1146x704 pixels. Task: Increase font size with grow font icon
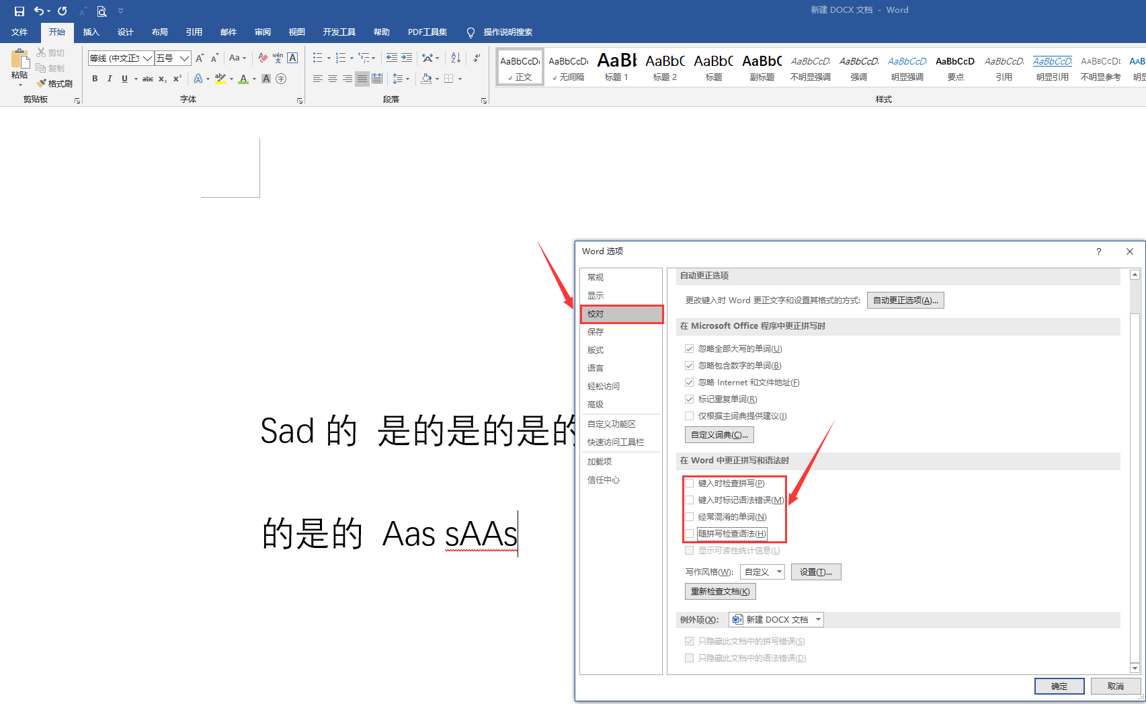200,58
